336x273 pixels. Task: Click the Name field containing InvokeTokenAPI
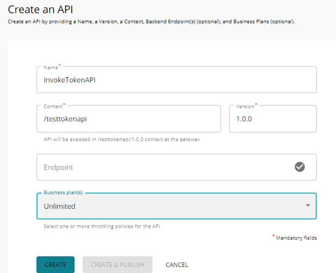click(x=176, y=80)
